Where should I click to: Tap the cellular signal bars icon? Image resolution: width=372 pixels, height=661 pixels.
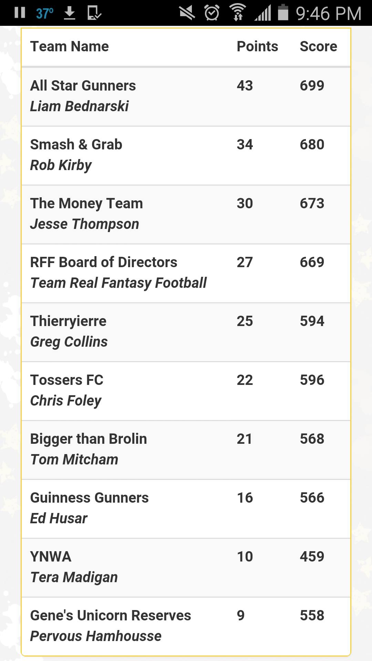[x=263, y=13]
